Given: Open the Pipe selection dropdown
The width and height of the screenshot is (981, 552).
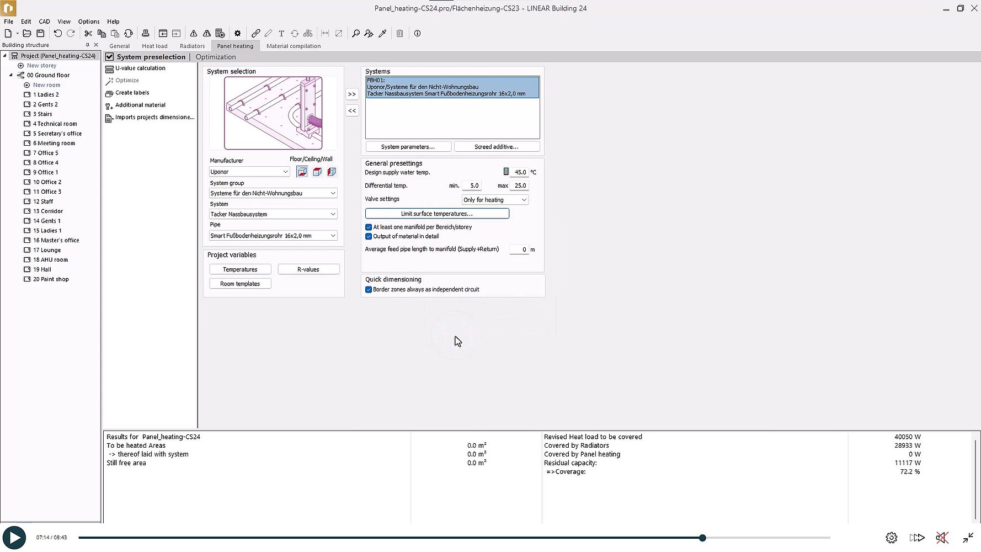Looking at the screenshot, I should [273, 236].
